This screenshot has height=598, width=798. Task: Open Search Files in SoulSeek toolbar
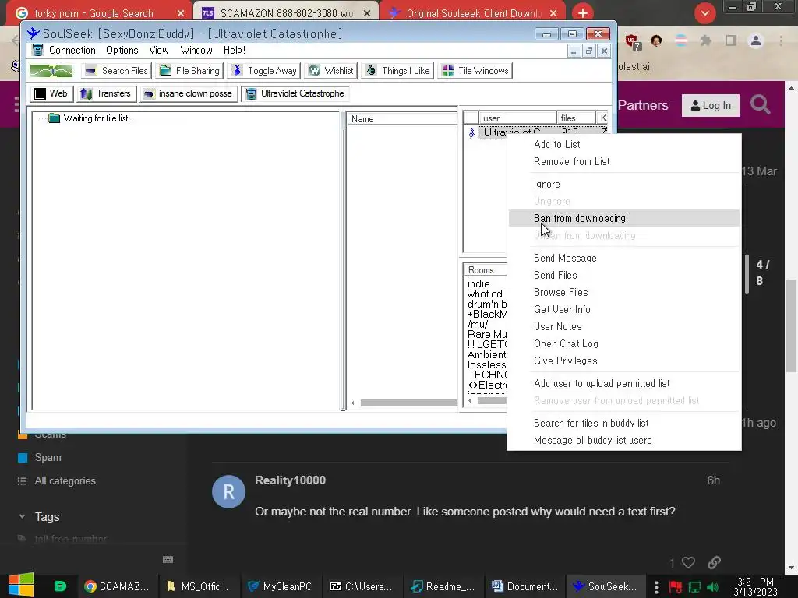116,71
